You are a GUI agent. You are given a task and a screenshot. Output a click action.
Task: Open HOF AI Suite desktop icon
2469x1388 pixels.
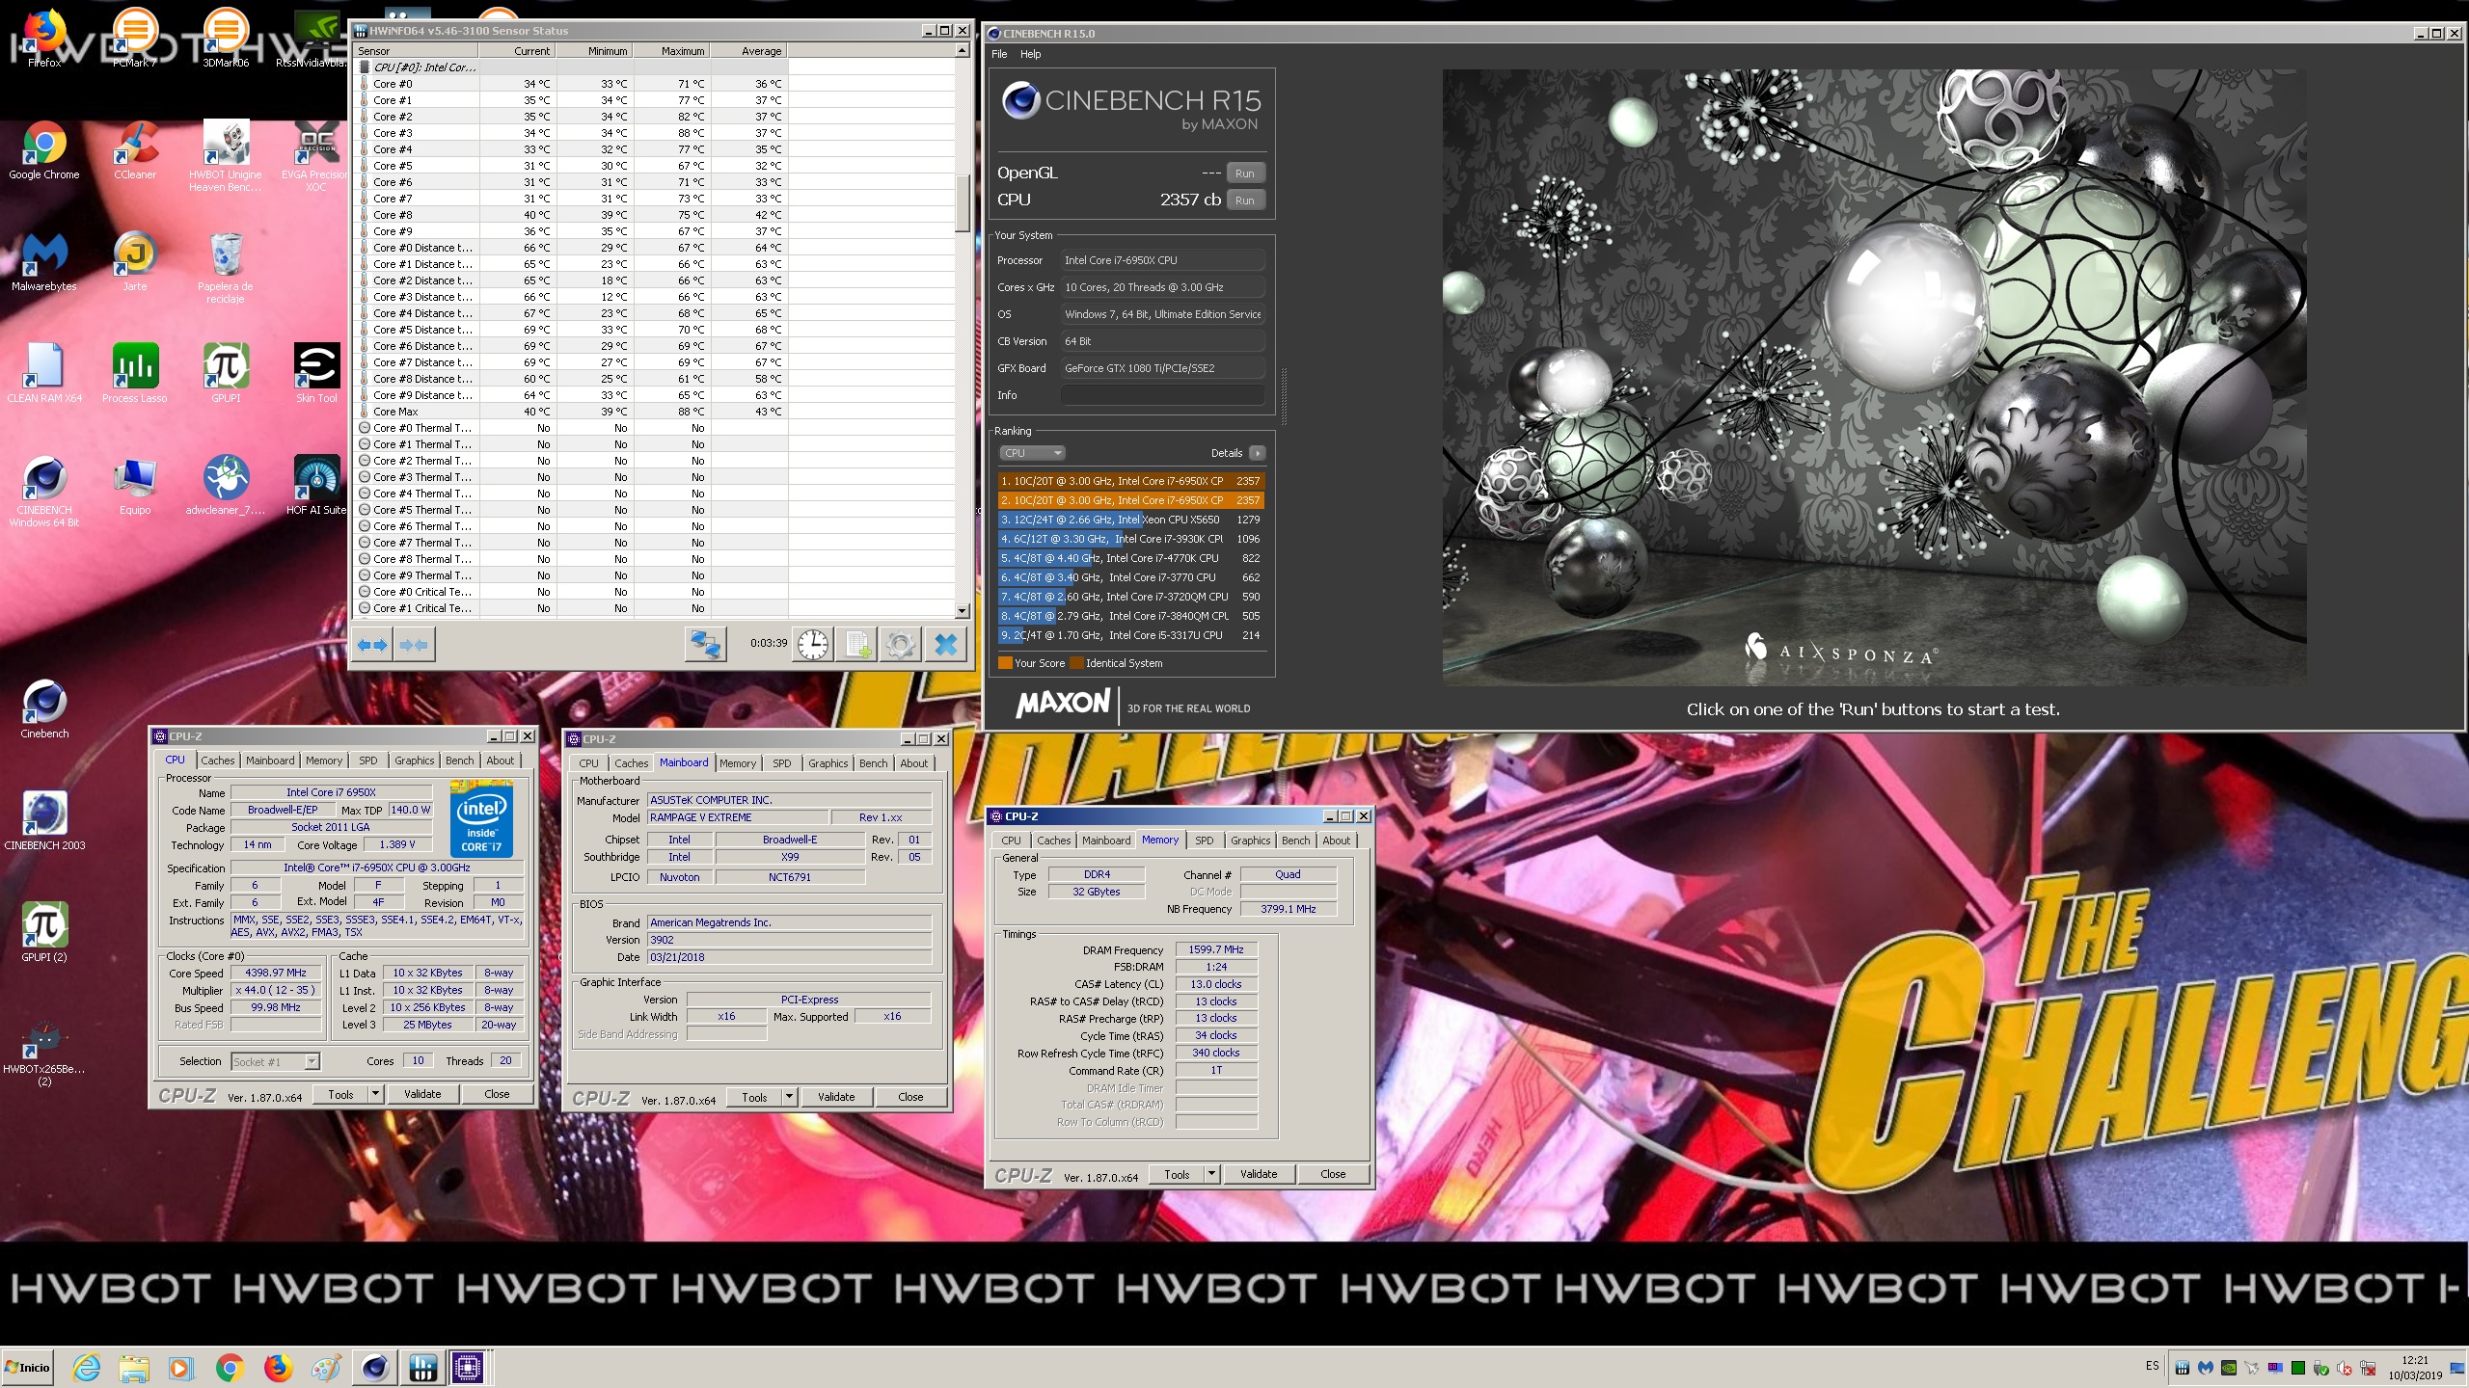(x=316, y=486)
